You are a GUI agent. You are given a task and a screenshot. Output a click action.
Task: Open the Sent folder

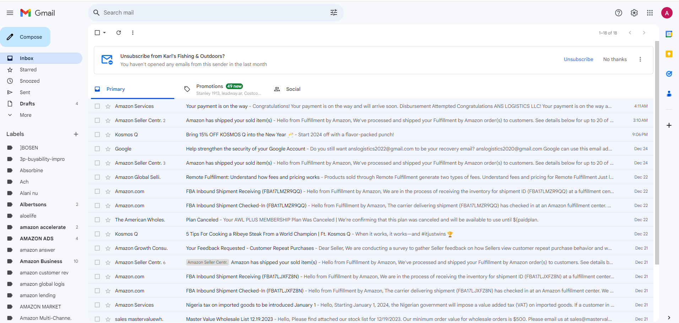point(41,92)
